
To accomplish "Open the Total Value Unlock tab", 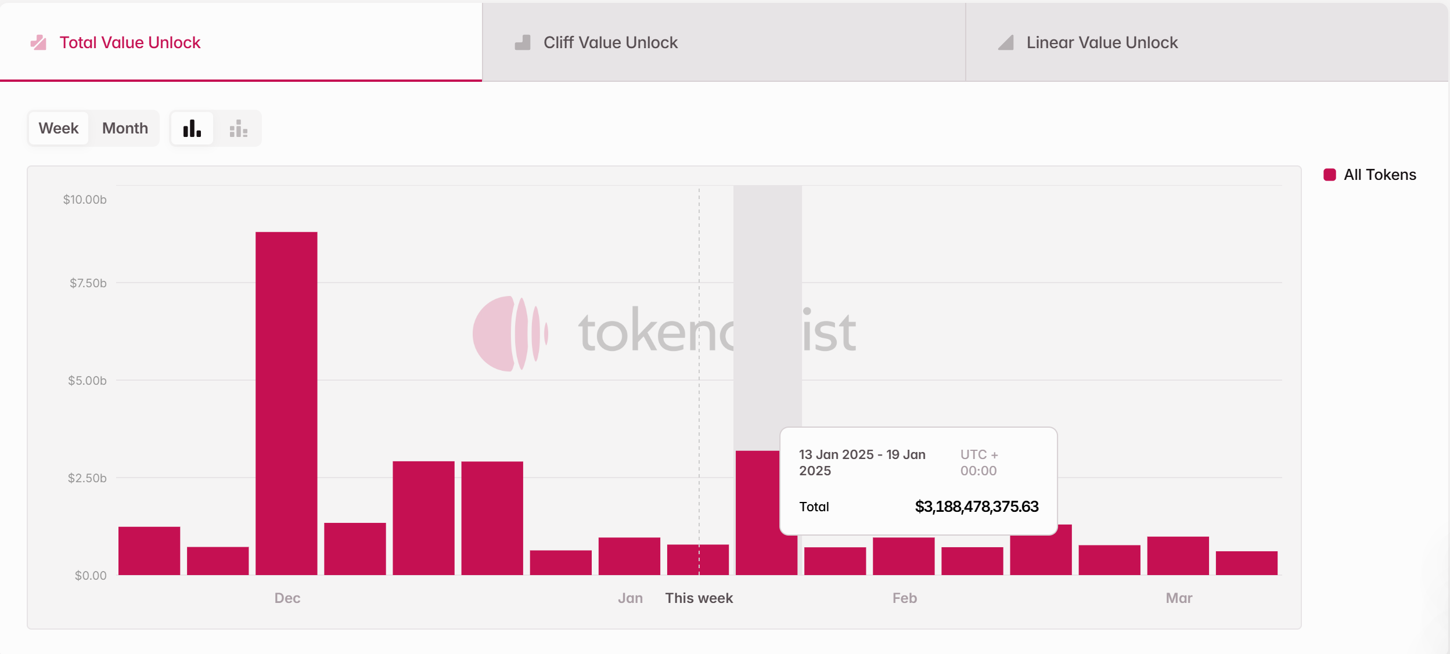I will 240,42.
